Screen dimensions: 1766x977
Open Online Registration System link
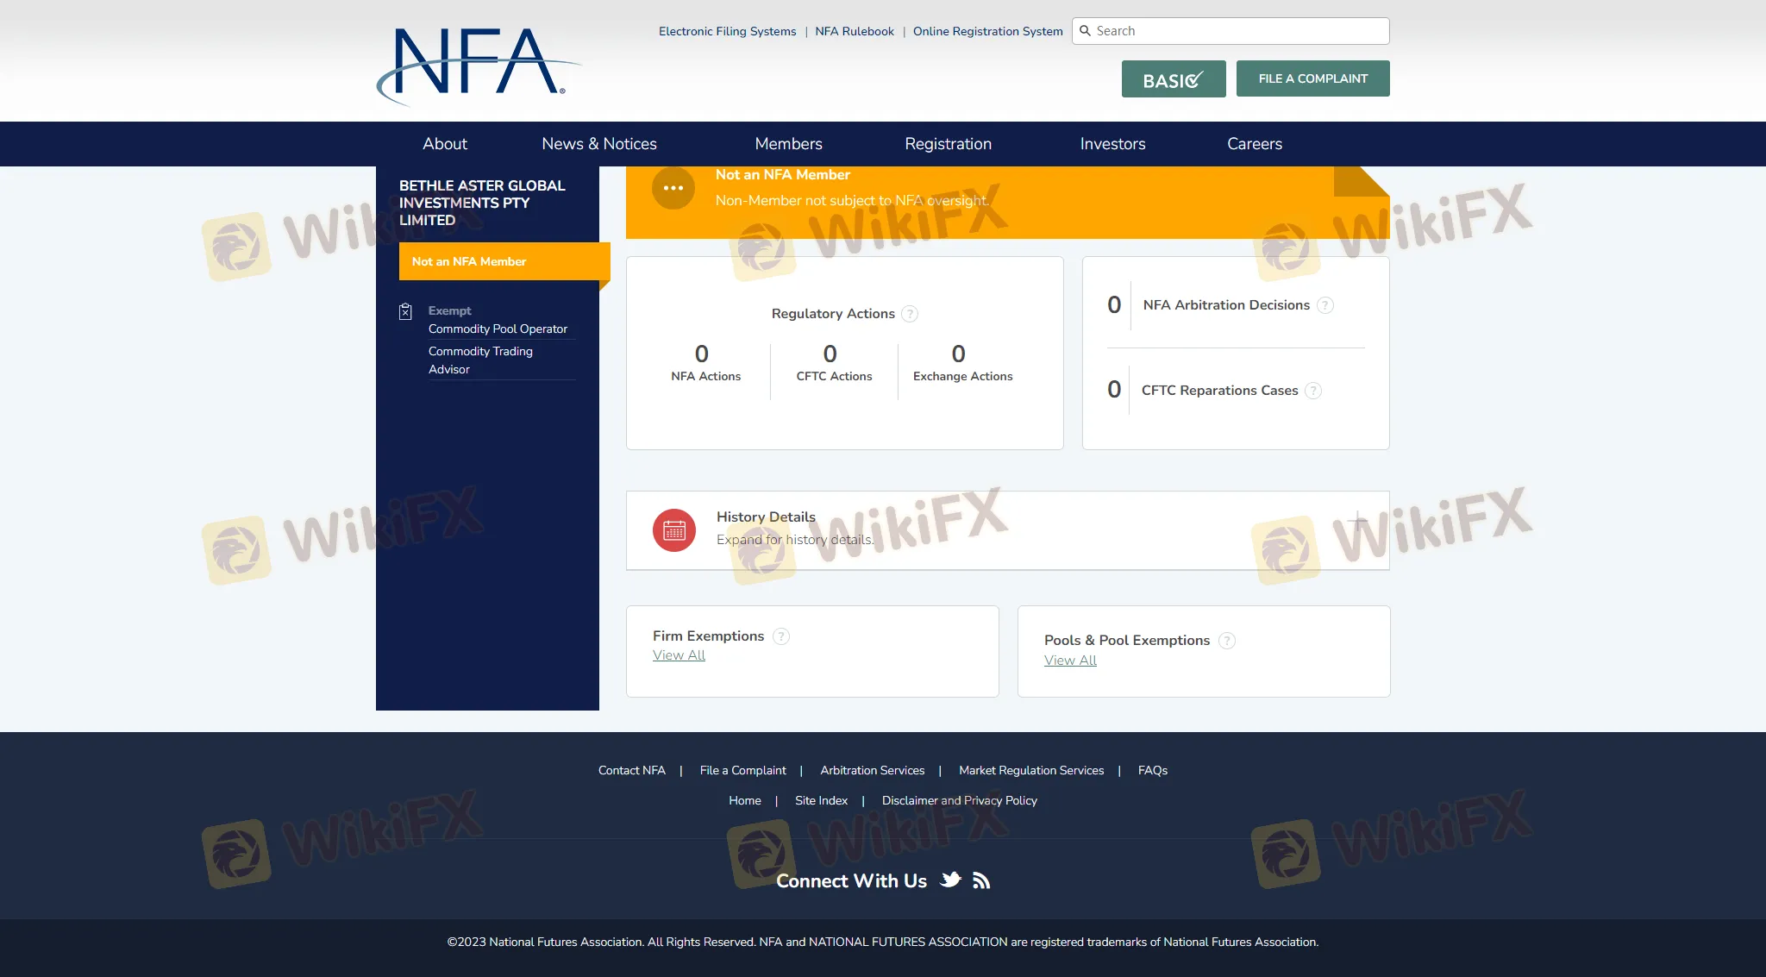[x=988, y=31]
